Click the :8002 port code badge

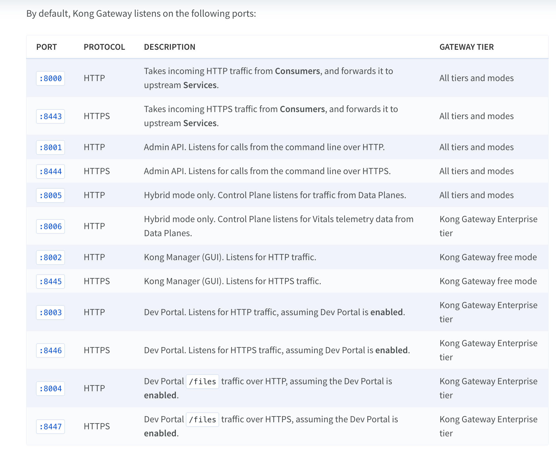tap(50, 258)
